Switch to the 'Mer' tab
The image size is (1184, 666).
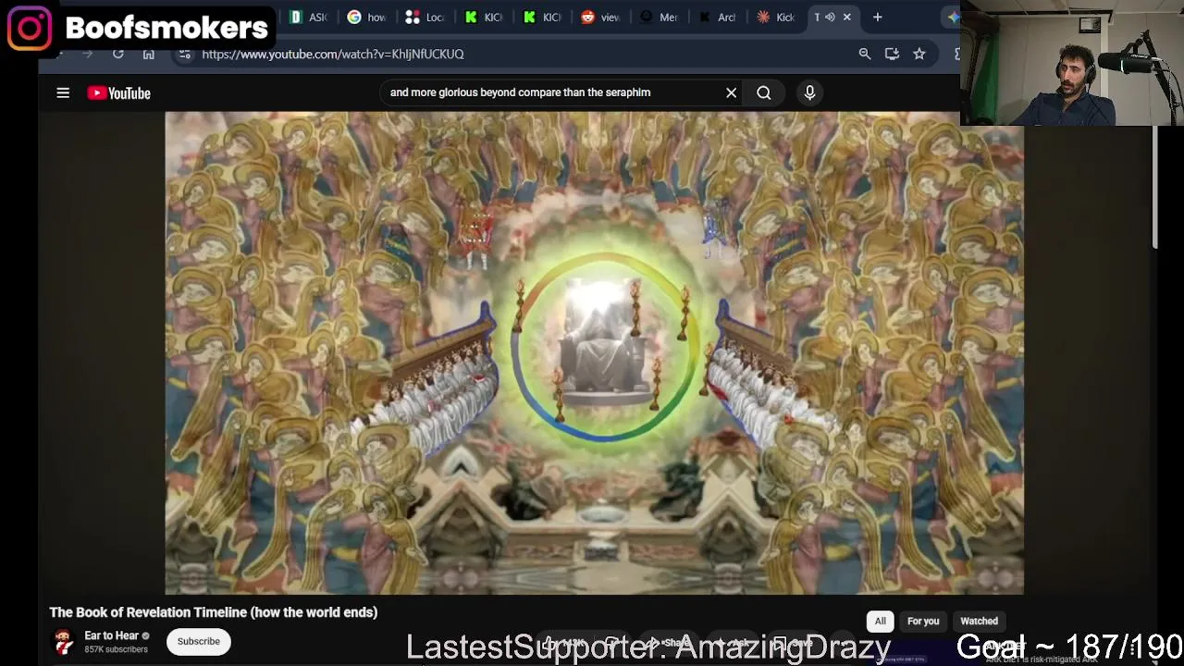658,17
